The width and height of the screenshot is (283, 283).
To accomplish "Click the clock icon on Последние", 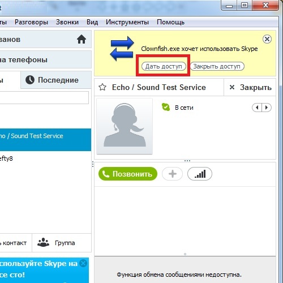I will tap(30, 80).
